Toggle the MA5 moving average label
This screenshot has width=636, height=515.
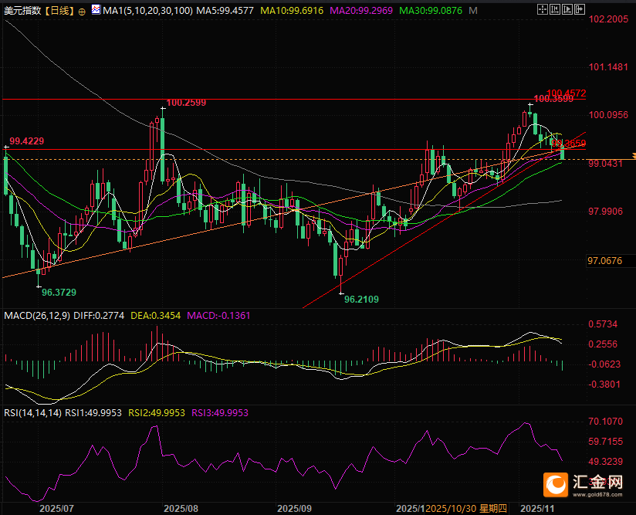223,11
